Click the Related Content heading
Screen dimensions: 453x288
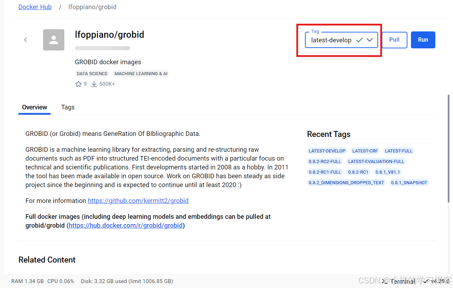coord(47,260)
